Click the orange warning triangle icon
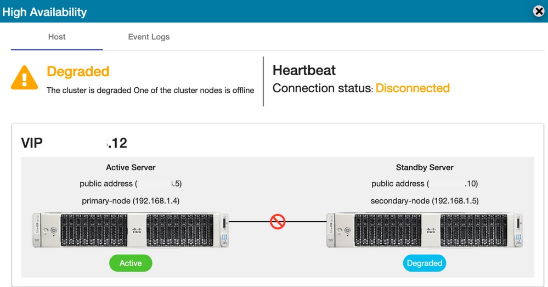 (x=25, y=77)
